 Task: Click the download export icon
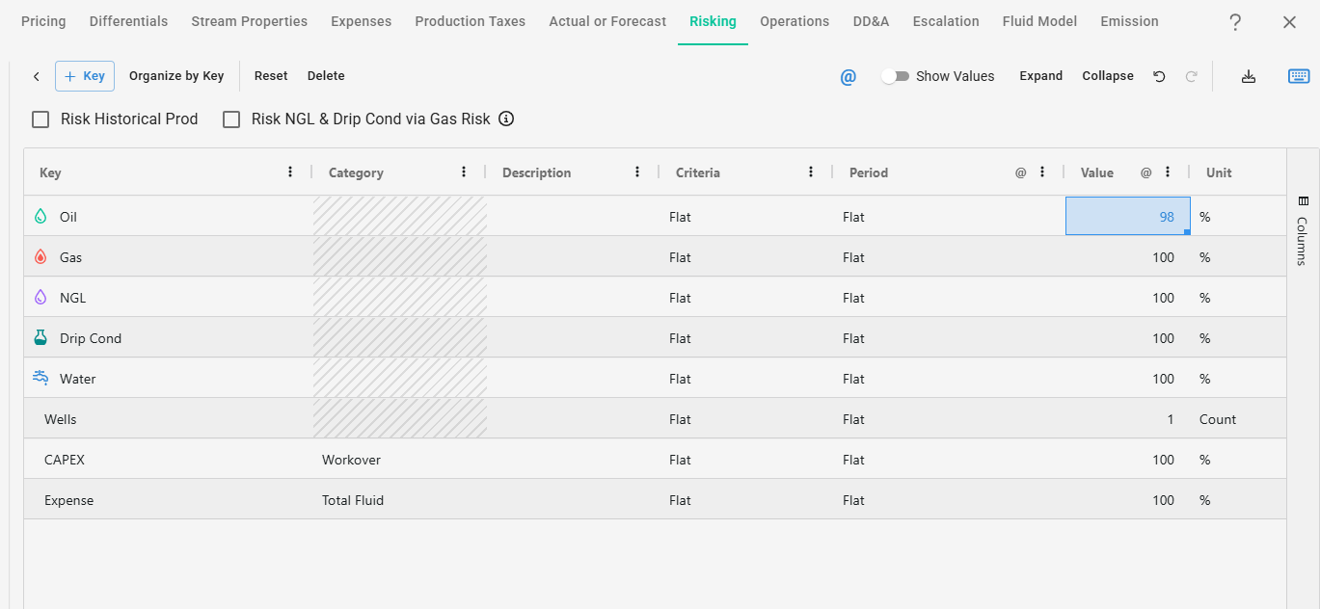click(1249, 76)
